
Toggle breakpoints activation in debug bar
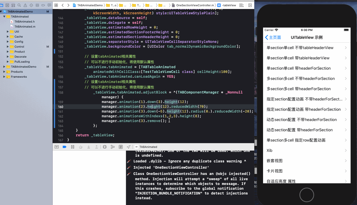point(65,147)
